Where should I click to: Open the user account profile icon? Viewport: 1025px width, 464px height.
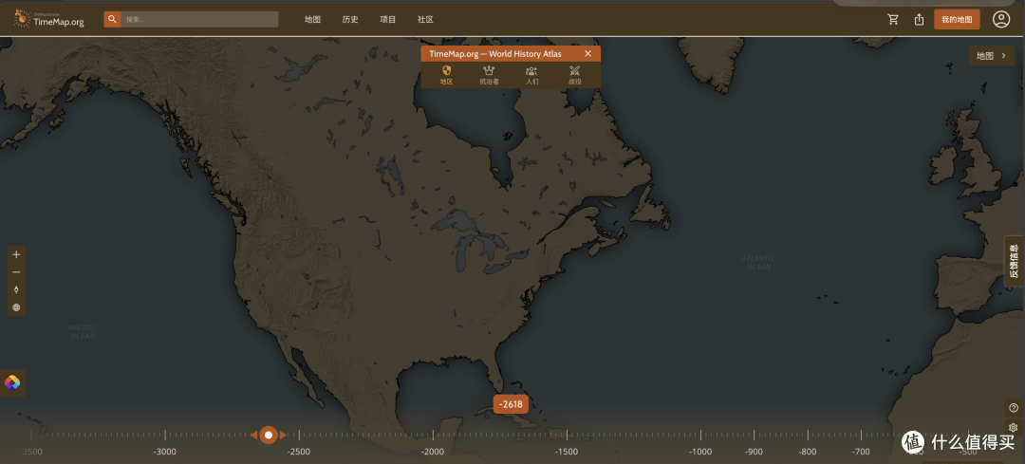point(1001,20)
